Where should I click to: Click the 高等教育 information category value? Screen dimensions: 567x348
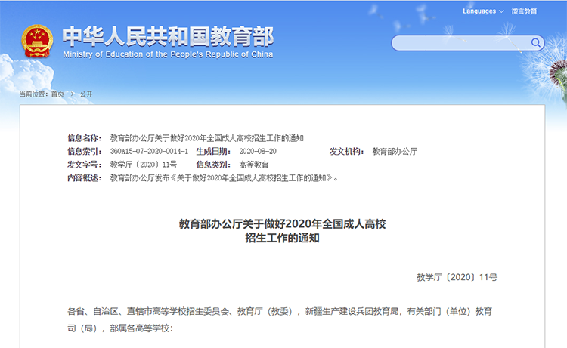pyautogui.click(x=253, y=165)
